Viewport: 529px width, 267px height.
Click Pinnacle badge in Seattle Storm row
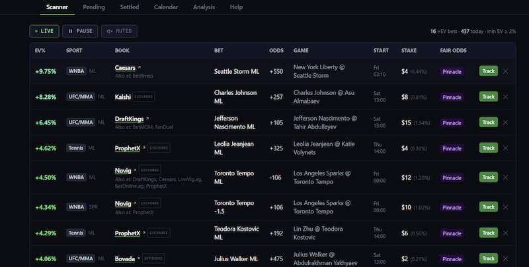click(452, 72)
